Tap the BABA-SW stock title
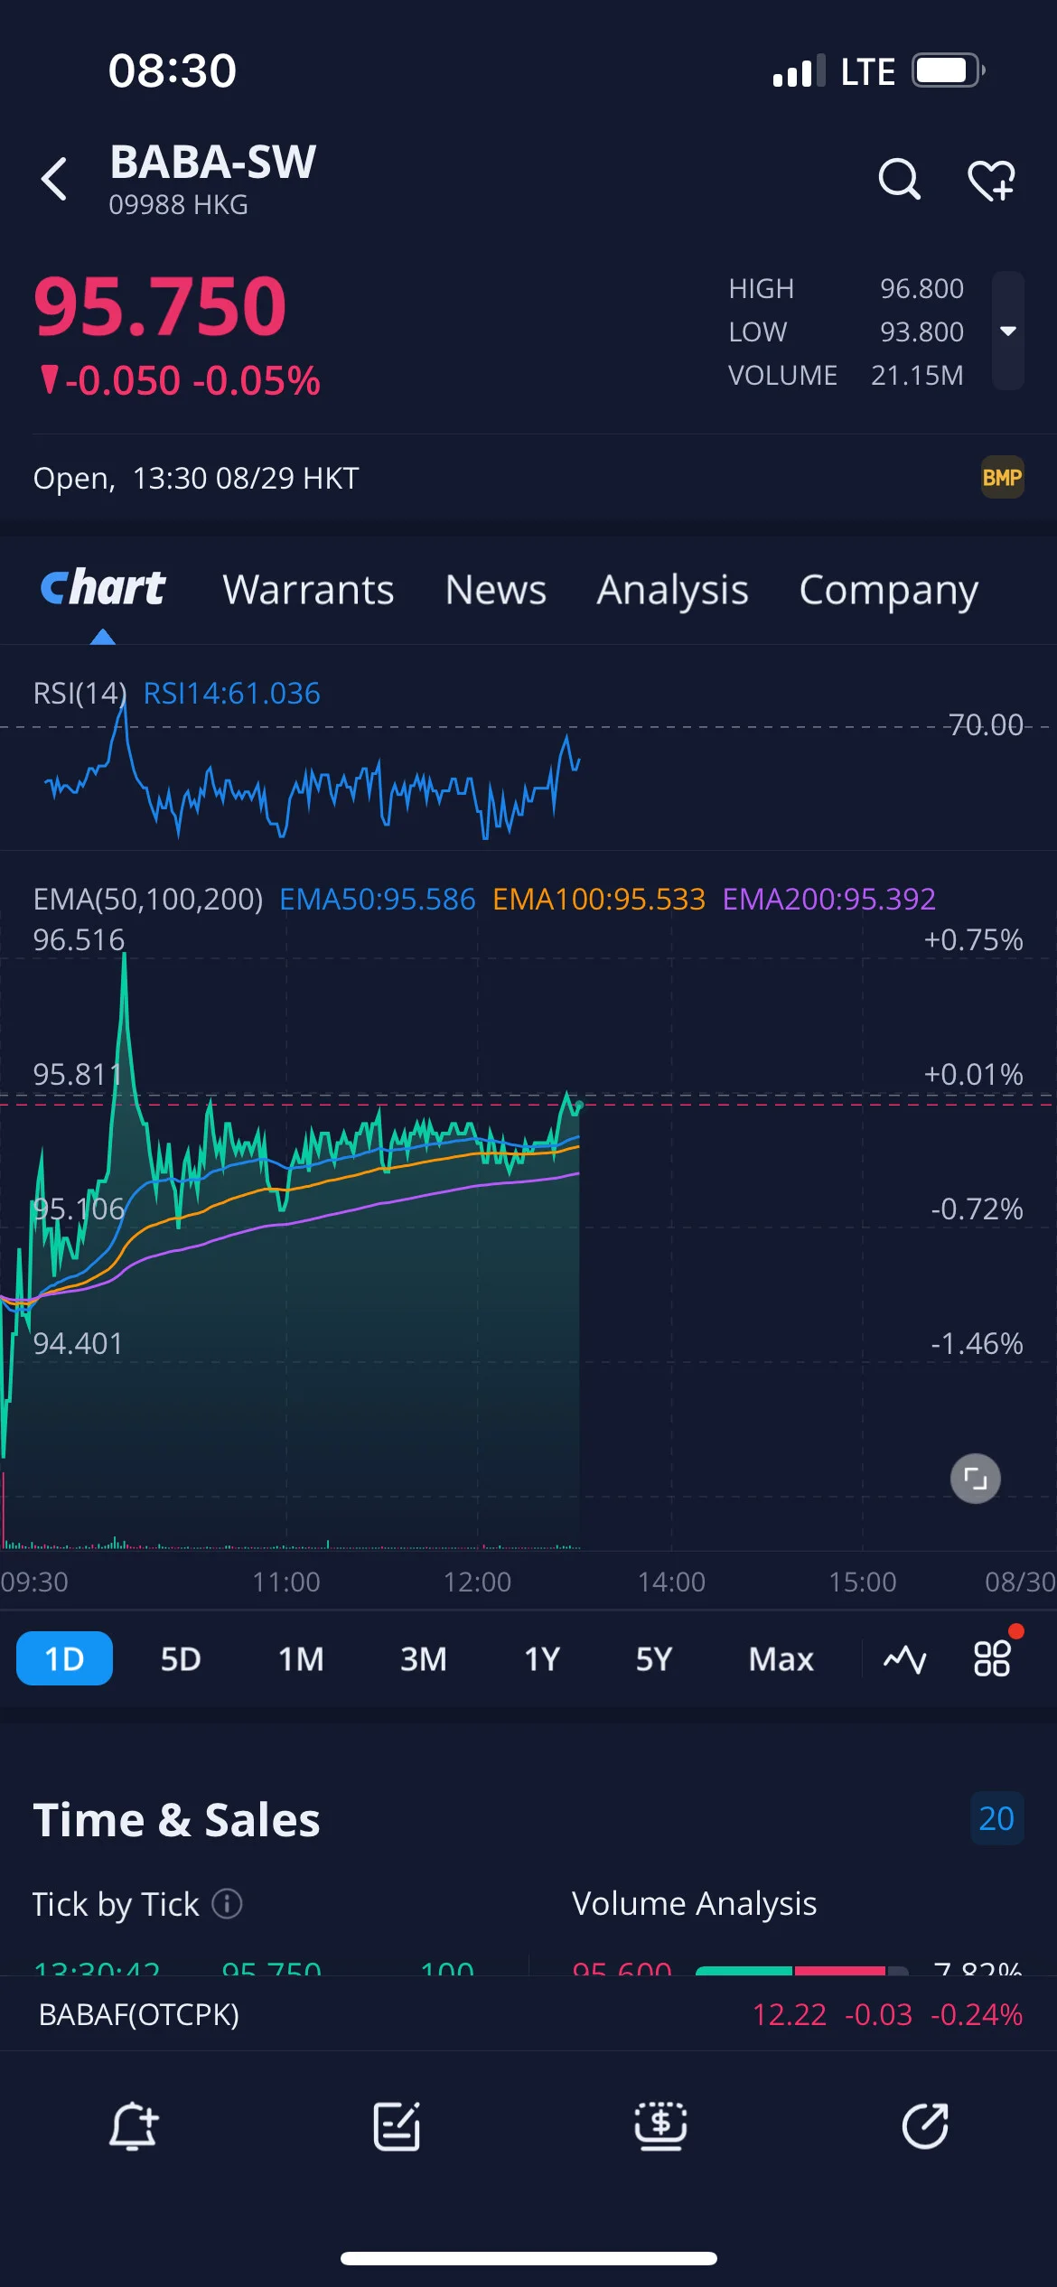This screenshot has width=1057, height=2287. coord(213,162)
